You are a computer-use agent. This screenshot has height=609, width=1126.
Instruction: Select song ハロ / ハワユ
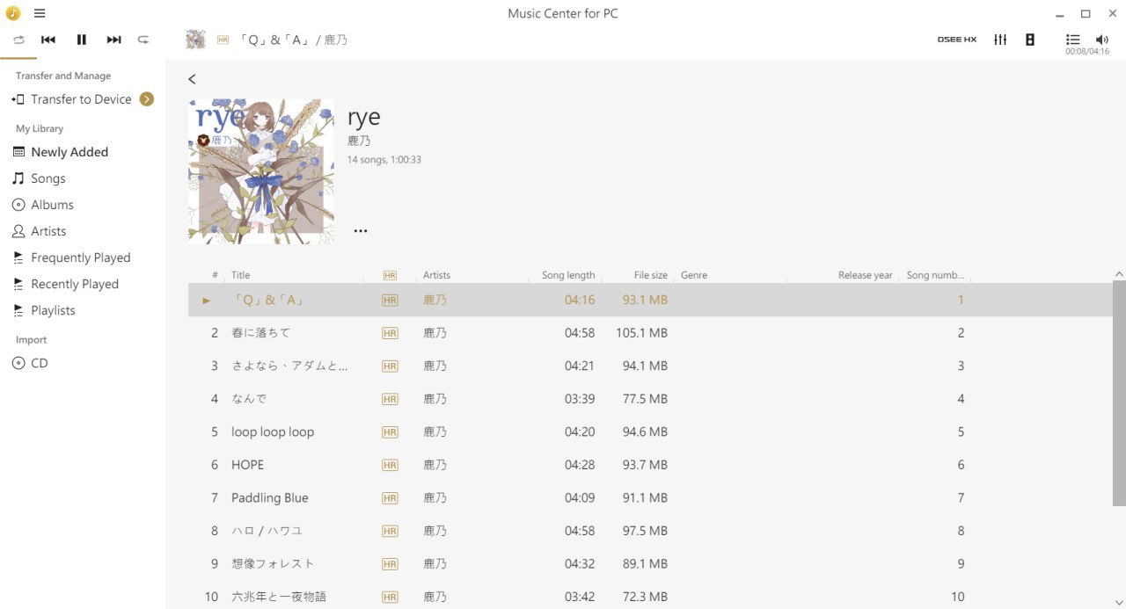pos(650,531)
